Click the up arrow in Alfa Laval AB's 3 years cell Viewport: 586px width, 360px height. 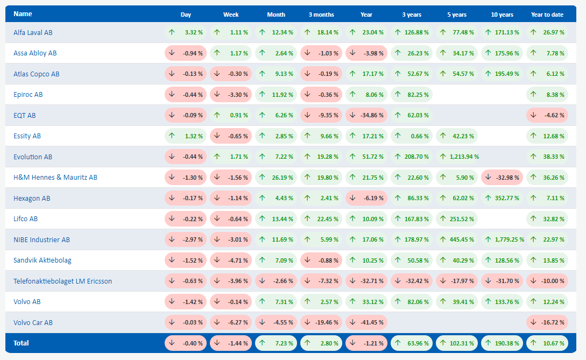398,32
